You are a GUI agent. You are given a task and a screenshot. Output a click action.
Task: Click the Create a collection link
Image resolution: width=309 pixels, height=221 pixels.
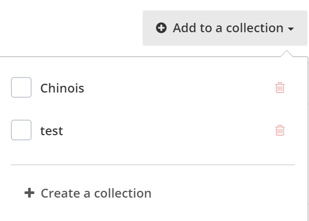[x=88, y=193]
